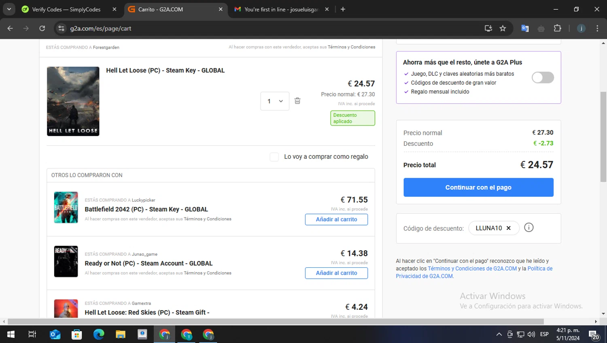Click Hell Let Loose cover thumbnail

tap(73, 101)
